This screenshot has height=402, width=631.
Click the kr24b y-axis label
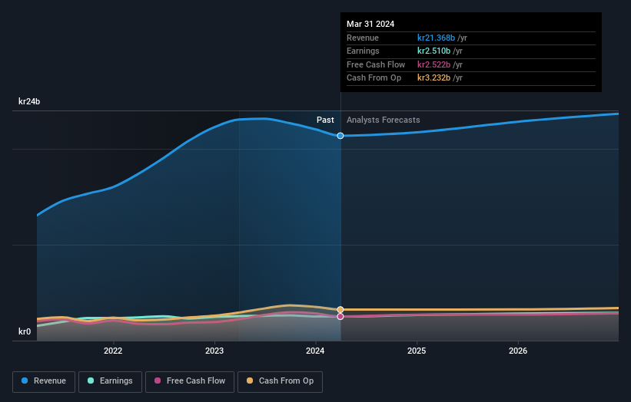[29, 101]
